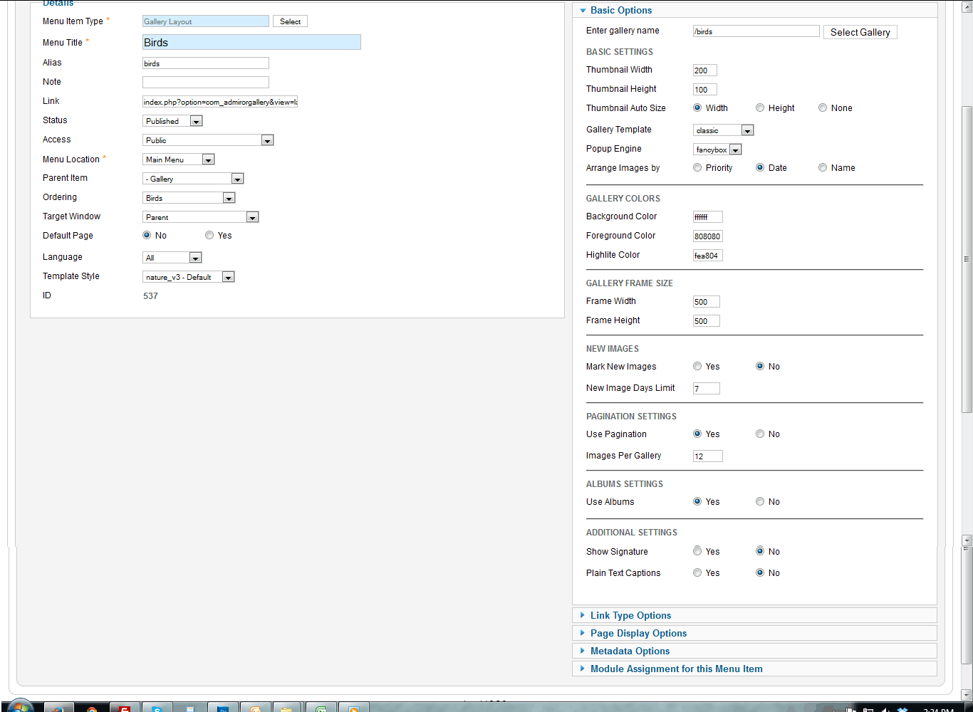Open the Access dropdown showing Public

point(208,140)
